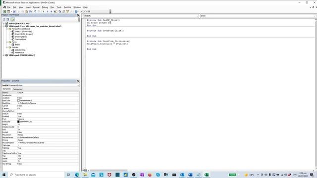Click the BackColor white swatch value

[18, 100]
